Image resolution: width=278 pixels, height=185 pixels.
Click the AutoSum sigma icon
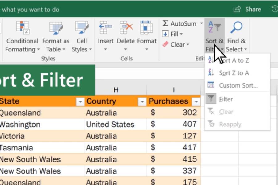[165, 23]
